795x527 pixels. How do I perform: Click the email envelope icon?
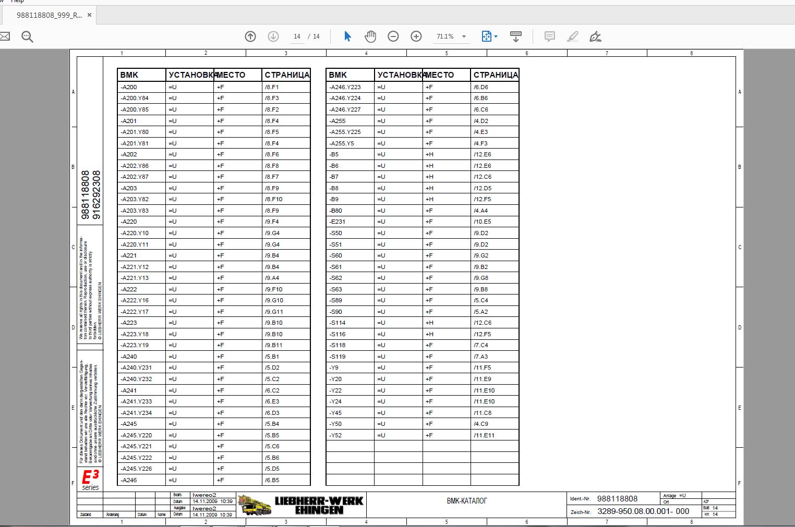coord(4,36)
